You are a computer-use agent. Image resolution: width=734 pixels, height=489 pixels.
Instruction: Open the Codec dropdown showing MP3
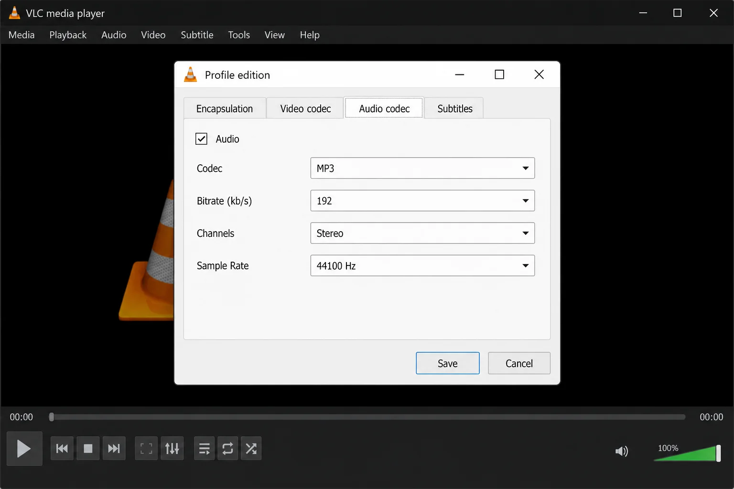[422, 168]
